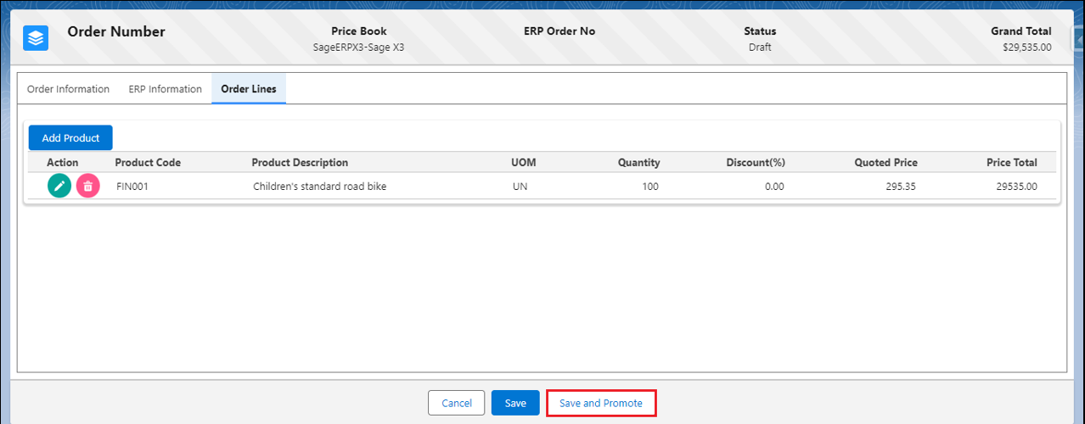The height and width of the screenshot is (424, 1085).
Task: Click the SageERPX3-Sage X3 price book value
Action: [x=358, y=47]
